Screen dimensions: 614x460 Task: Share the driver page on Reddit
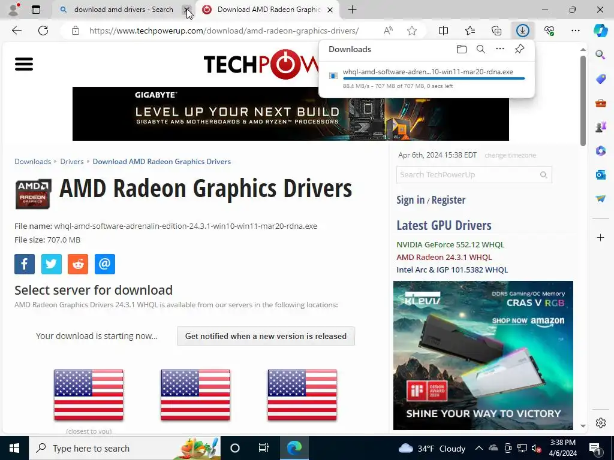78,264
